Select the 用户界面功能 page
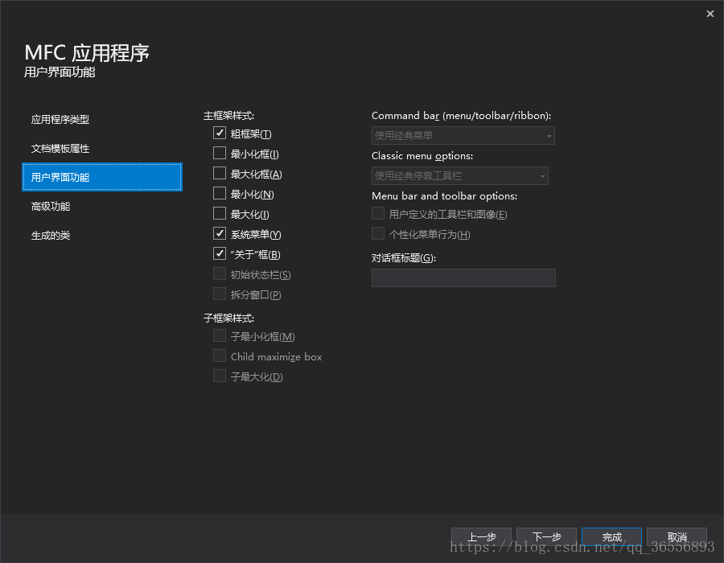 102,177
